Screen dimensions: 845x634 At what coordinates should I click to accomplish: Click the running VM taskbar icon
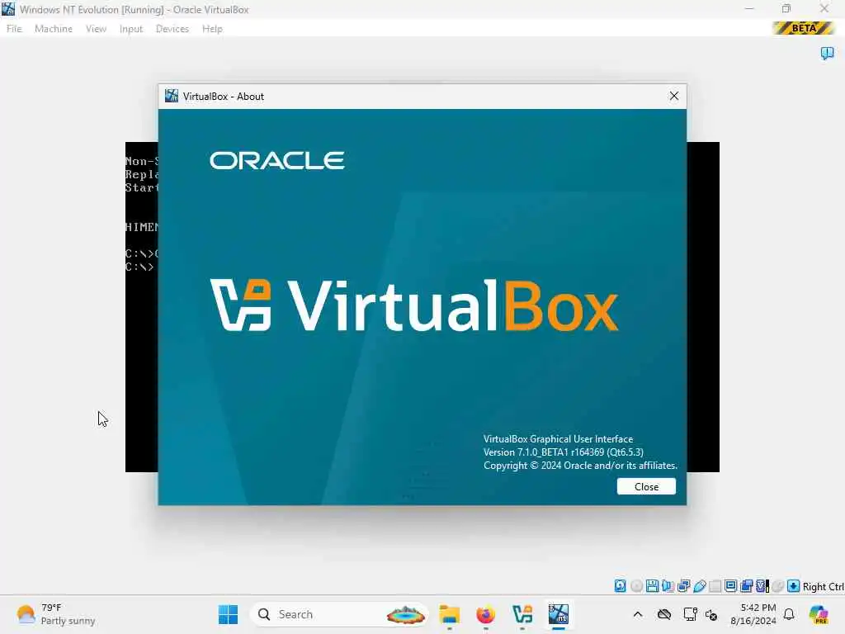[x=559, y=614]
